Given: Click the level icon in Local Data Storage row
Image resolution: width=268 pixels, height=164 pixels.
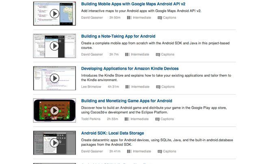Looking at the screenshot, I should (x=129, y=151).
